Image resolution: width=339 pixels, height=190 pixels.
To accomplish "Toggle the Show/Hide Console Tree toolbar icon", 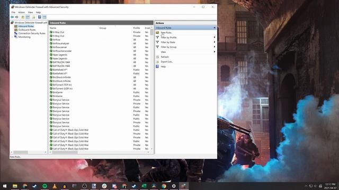I will (x=28, y=17).
